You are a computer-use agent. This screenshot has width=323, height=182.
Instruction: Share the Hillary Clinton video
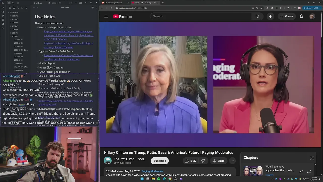(x=219, y=161)
